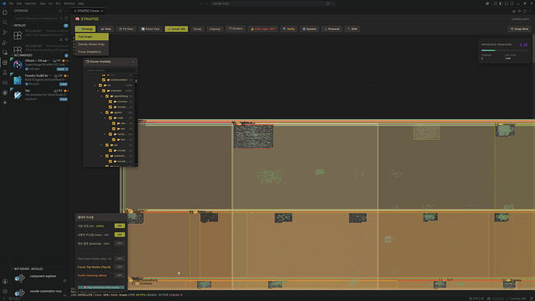Image resolution: width=535 pixels, height=301 pixels.
Task: Collapse the extension folder tree arrow
Action: (98, 91)
